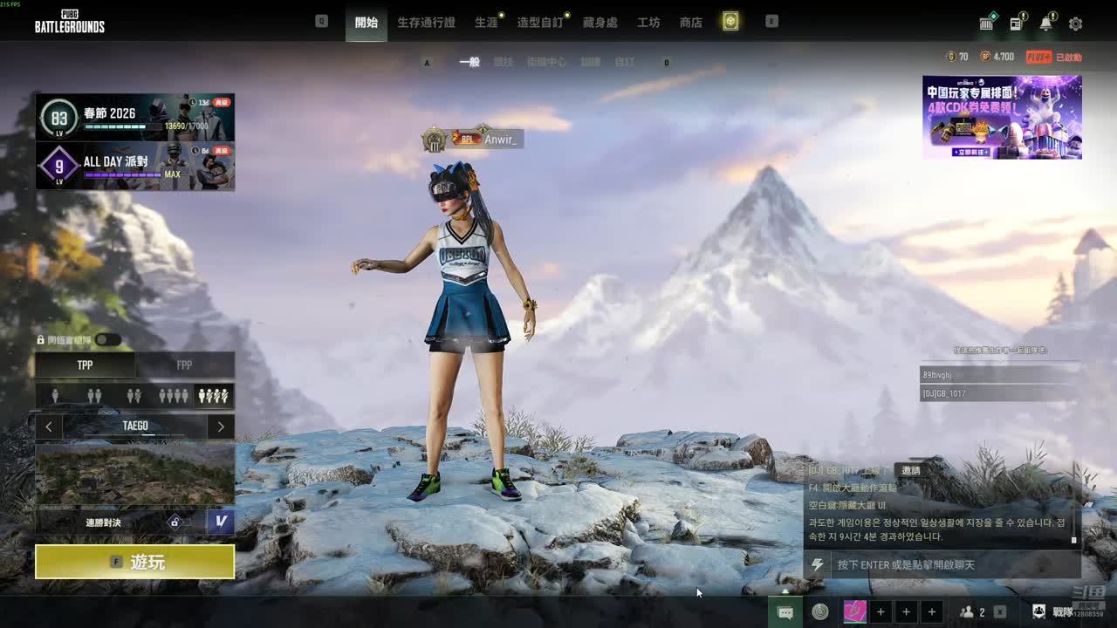Screen dimensions: 1117x628
Task: Click the lightning quick-chat icon
Action: (817, 565)
